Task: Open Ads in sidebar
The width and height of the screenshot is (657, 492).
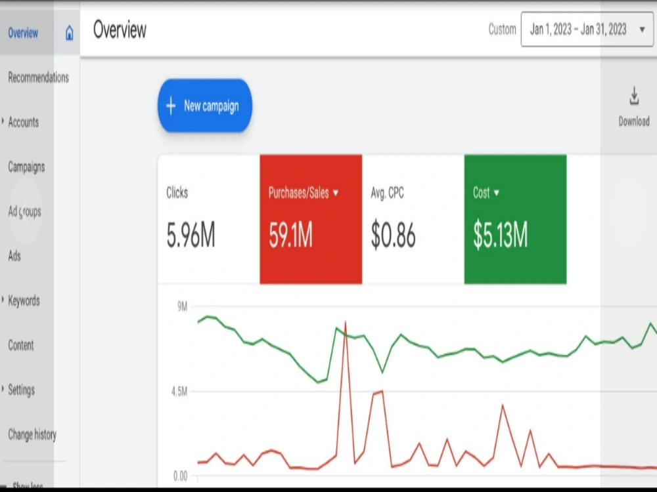Action: [14, 256]
